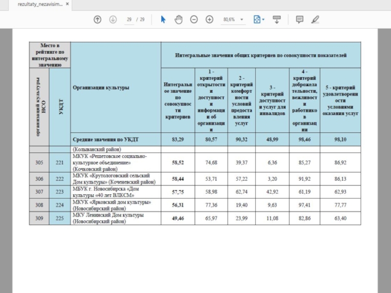Screen dimensions: 391x293
Task: Go to the previous page using up arrow
Action: point(97,20)
